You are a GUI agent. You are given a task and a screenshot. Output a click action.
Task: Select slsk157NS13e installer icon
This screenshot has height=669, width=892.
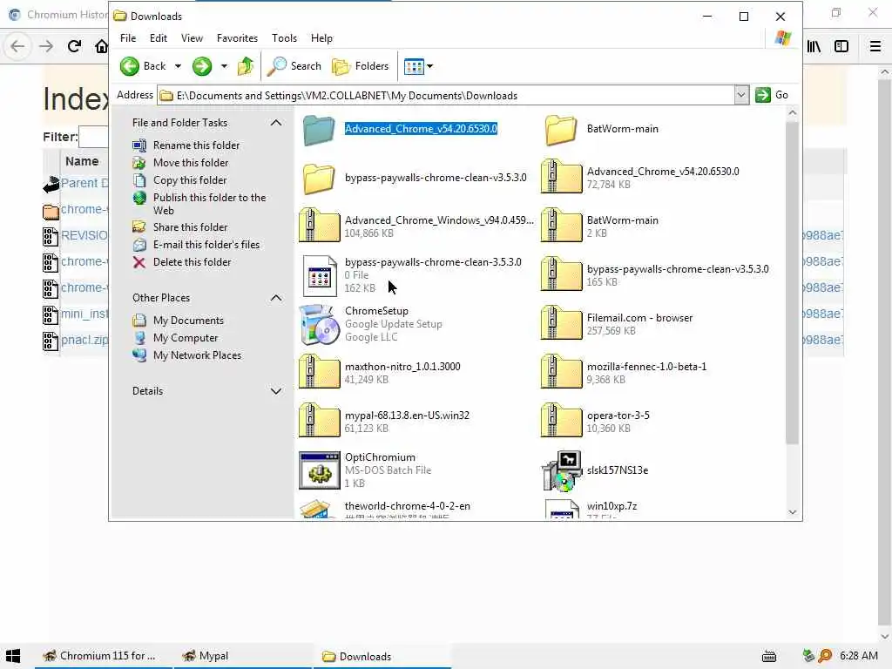tap(561, 470)
